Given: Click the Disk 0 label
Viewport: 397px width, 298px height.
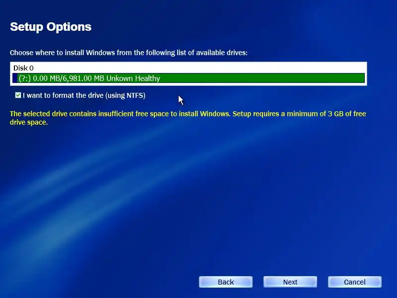Looking at the screenshot, I should pyautogui.click(x=23, y=68).
